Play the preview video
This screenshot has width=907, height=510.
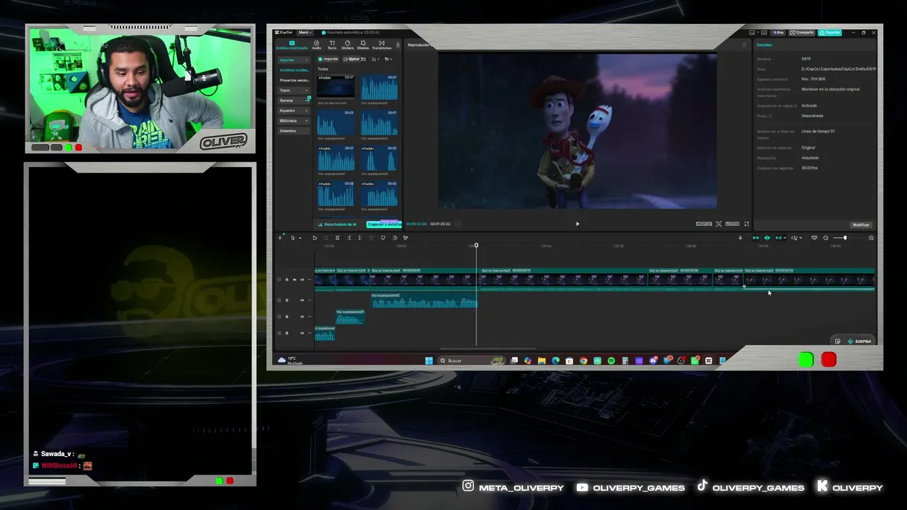(578, 224)
